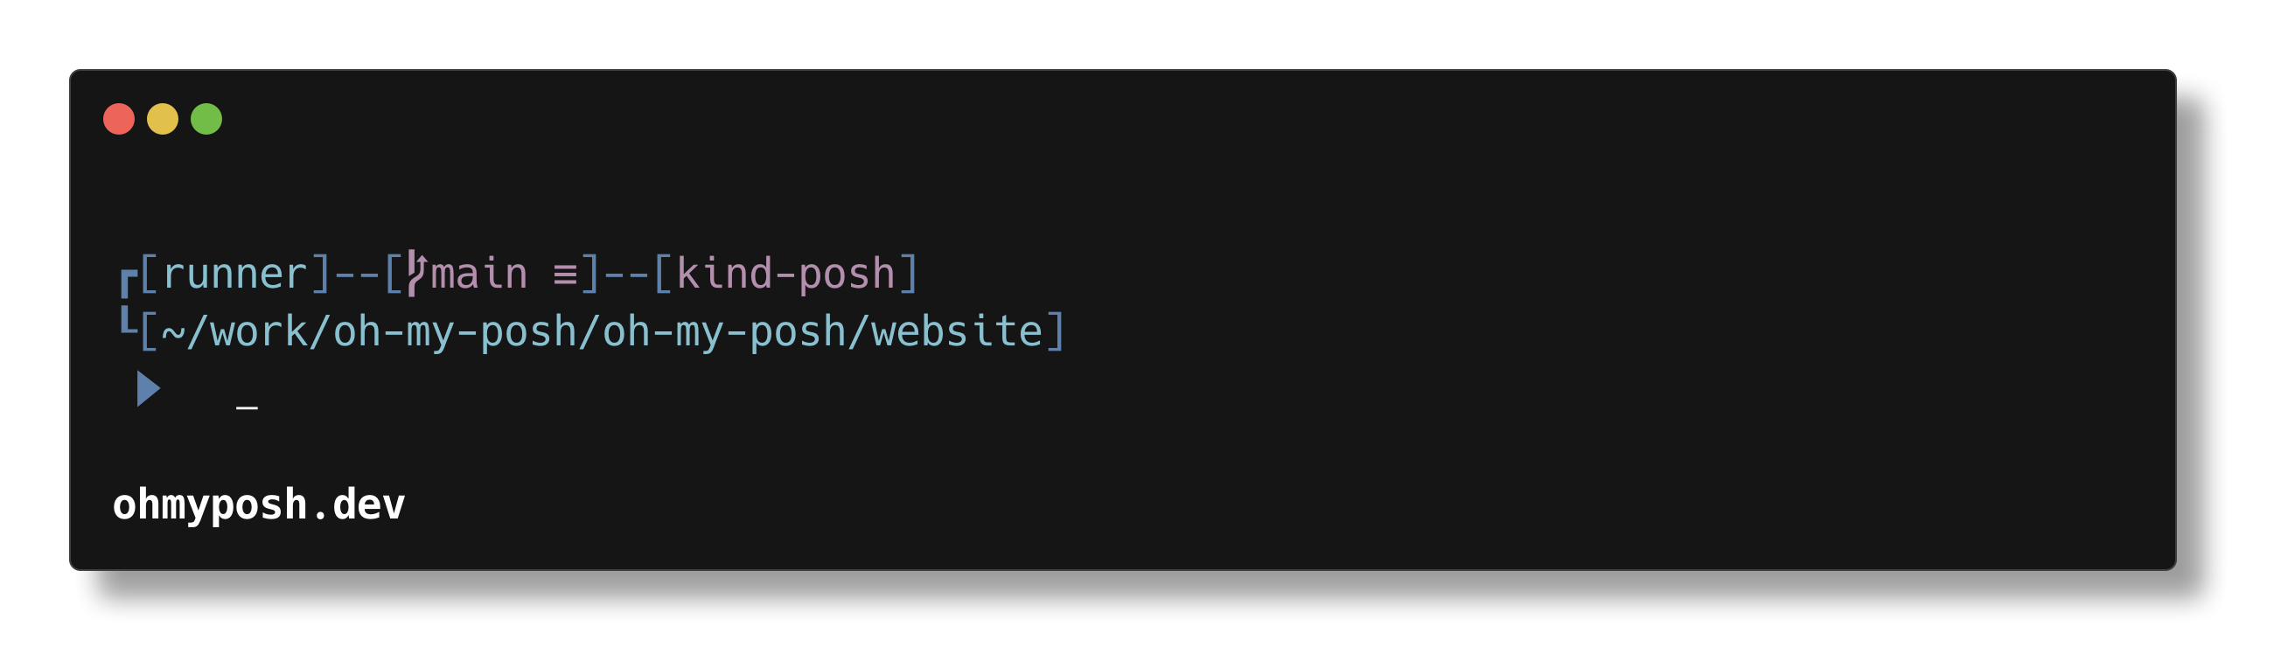Click the blue prompt triangle arrow
Screen dimensions: 2274x668
[149, 389]
